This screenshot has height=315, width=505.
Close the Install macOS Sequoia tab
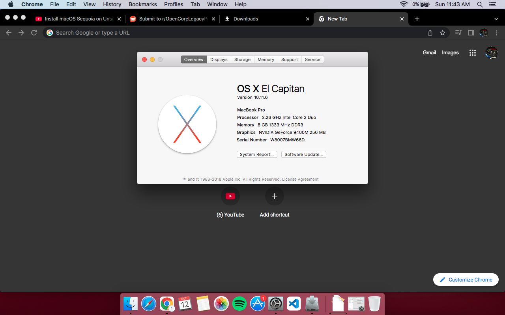click(x=119, y=19)
